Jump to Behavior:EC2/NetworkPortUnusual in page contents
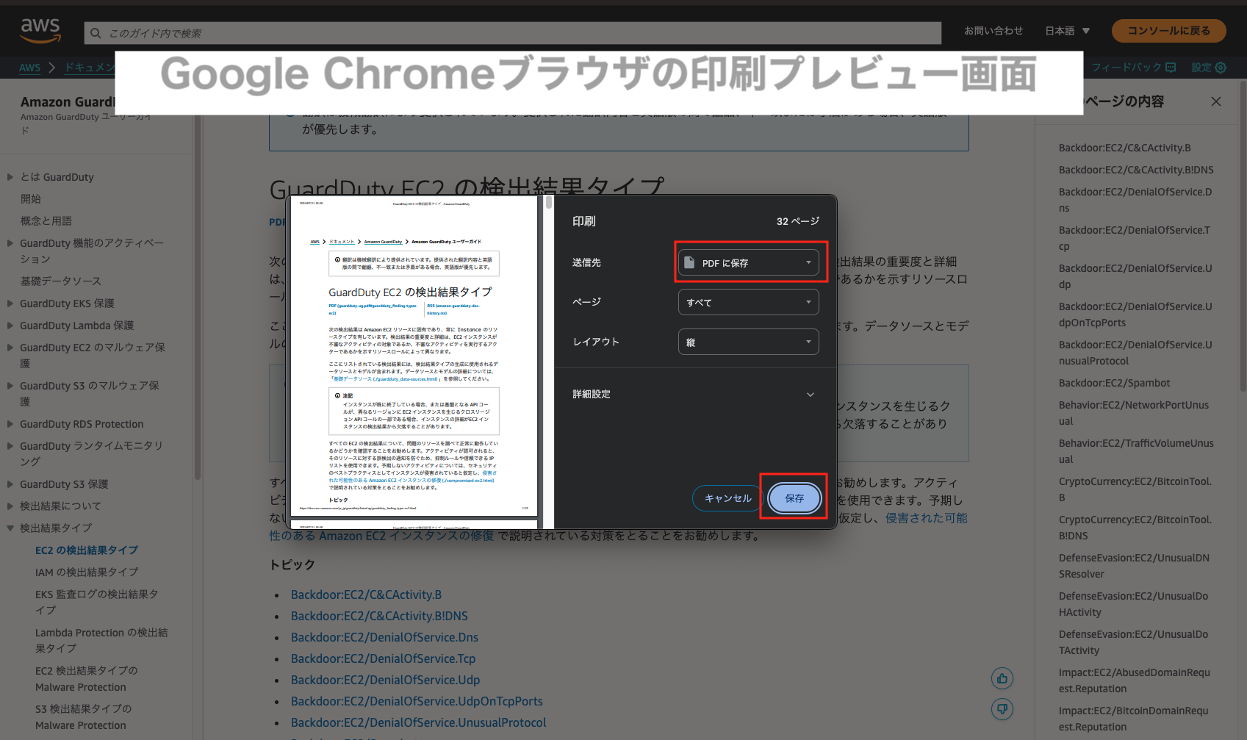1247x740 pixels. point(1134,413)
